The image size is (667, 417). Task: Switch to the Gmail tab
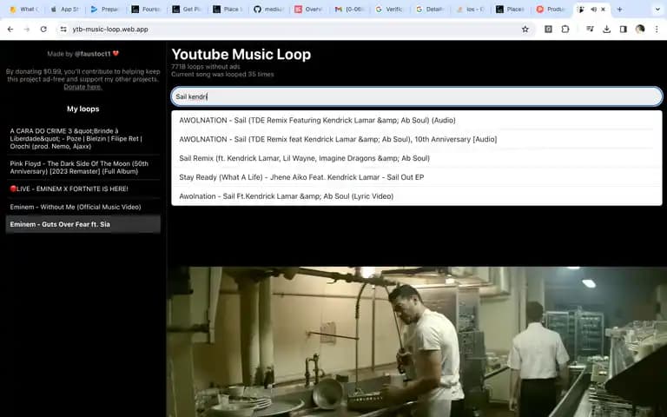(351, 9)
